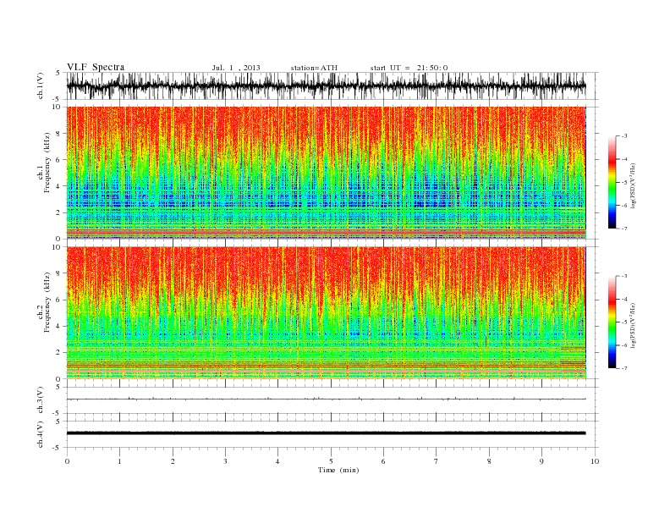Click time axis tick label "7"
The height and width of the screenshot is (518, 670).
tap(437, 461)
